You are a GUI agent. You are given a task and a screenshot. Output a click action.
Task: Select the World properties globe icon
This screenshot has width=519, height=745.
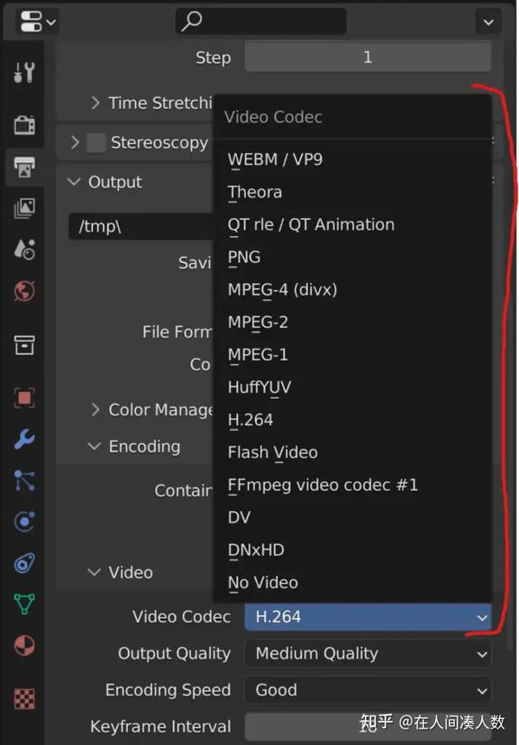[25, 289]
